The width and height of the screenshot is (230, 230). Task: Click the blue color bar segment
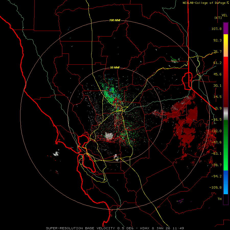click(x=226, y=182)
